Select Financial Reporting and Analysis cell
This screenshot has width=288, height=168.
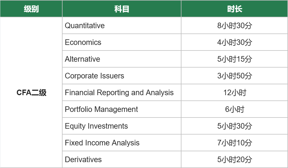tap(119, 93)
